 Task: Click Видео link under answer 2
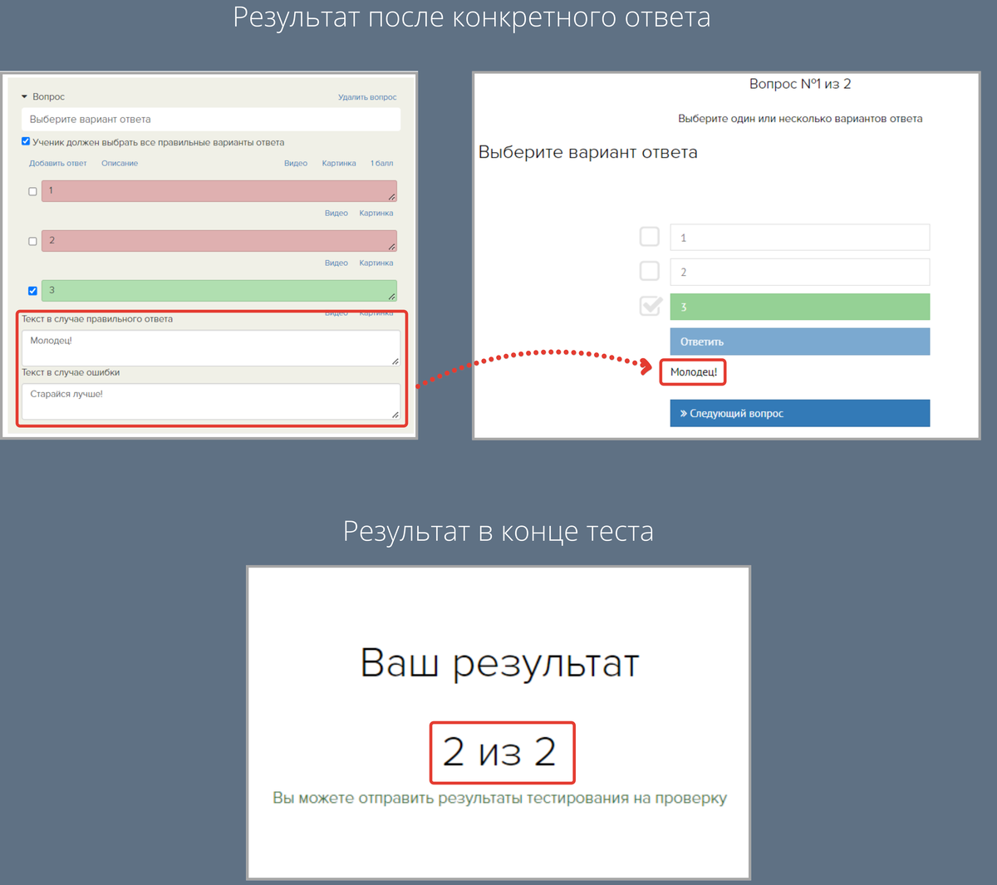point(336,263)
